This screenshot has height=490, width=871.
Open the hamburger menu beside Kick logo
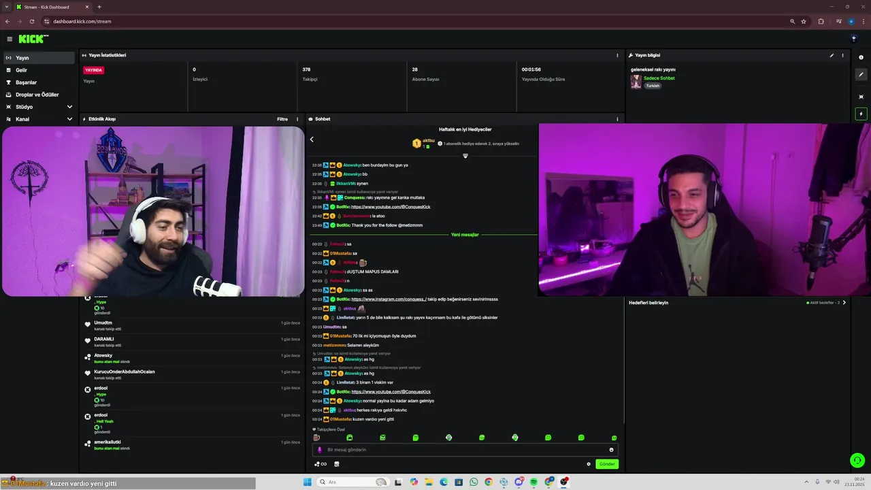click(x=10, y=39)
